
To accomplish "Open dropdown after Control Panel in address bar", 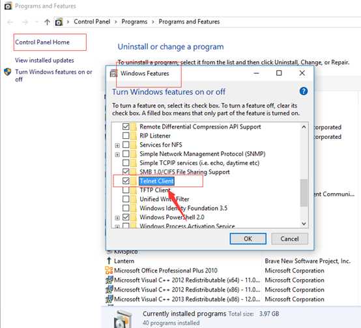I will [116, 22].
